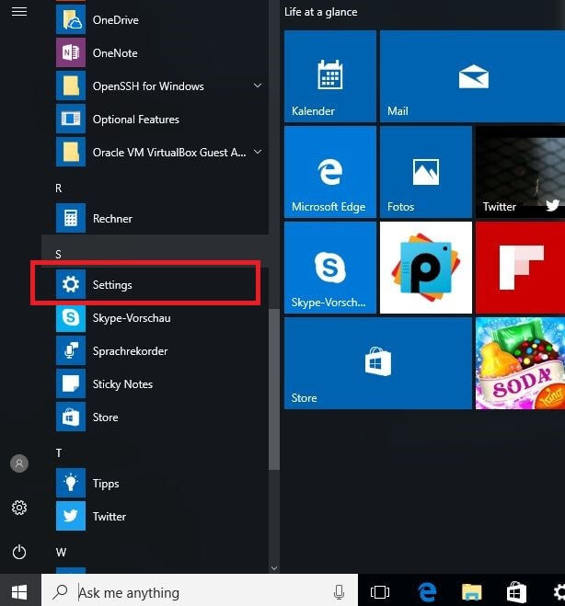Click the scroll-down arrow of app list
565x606 pixels.
click(274, 568)
